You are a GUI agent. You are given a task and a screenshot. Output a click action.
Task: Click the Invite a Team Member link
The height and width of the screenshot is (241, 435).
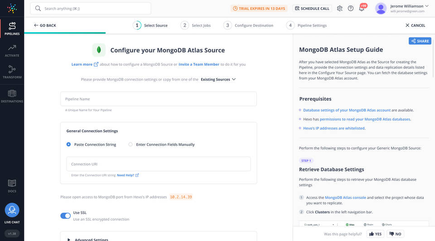199,64
